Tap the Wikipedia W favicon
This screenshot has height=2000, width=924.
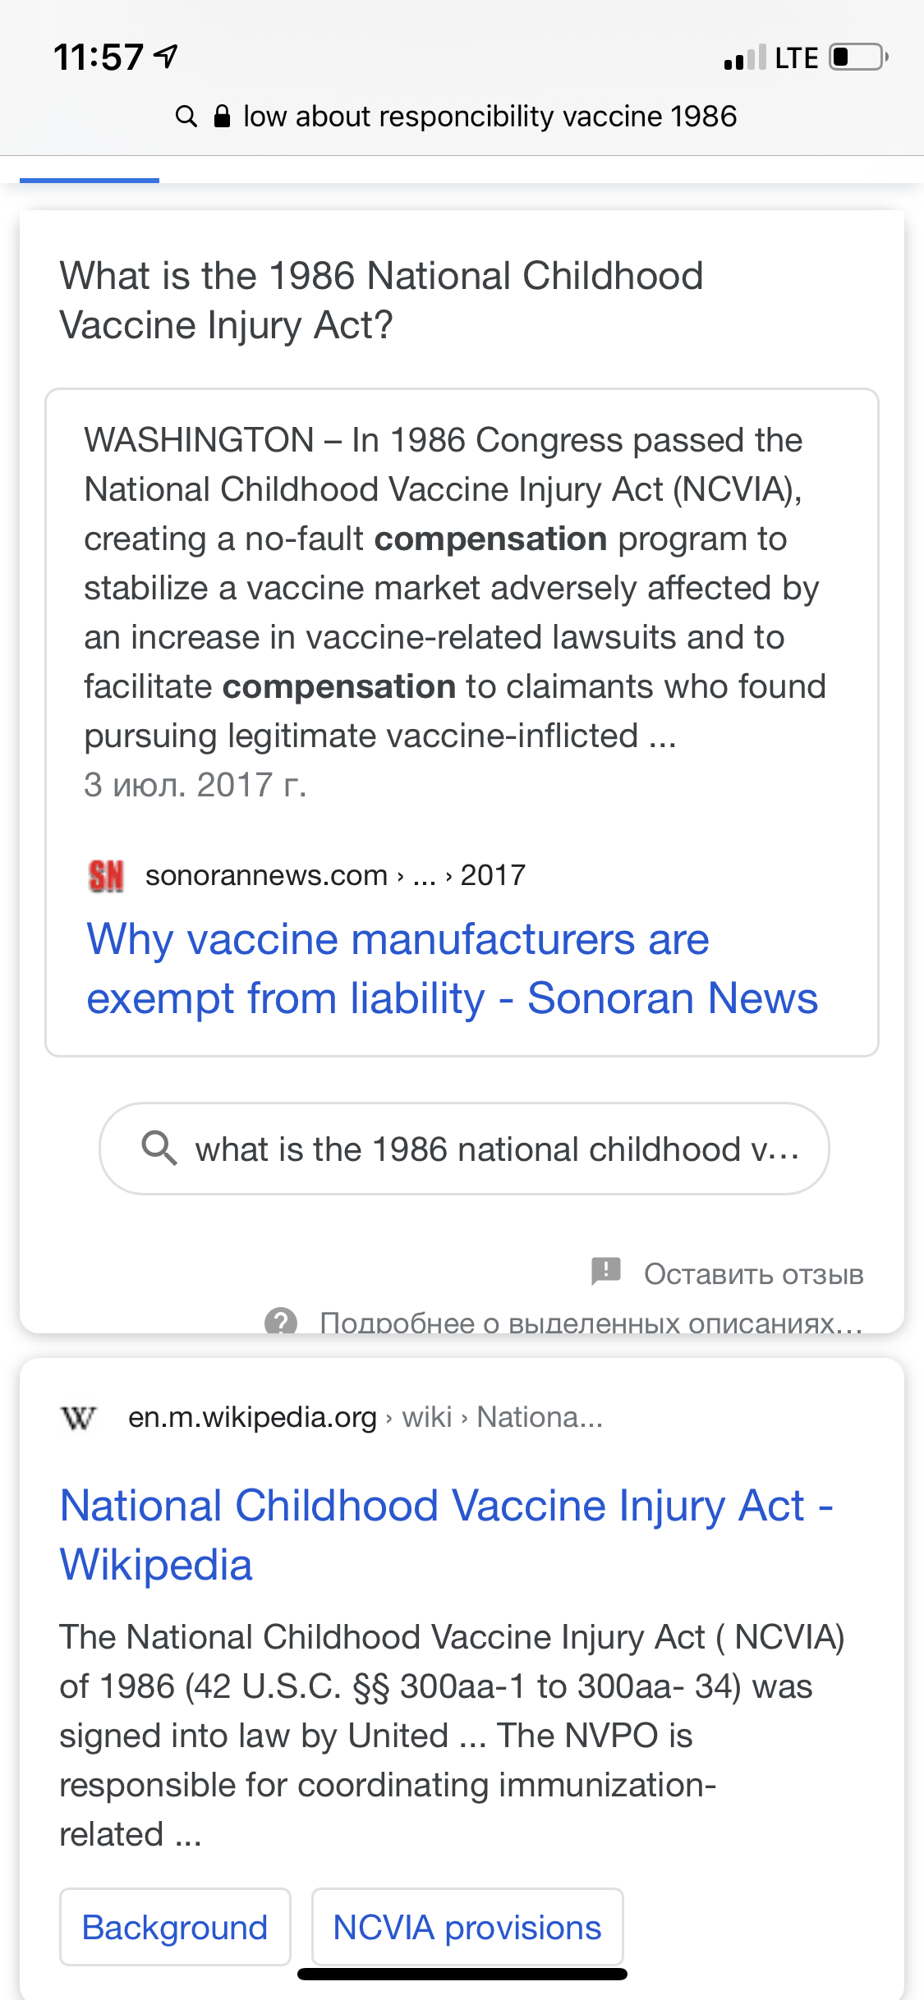(x=79, y=1417)
